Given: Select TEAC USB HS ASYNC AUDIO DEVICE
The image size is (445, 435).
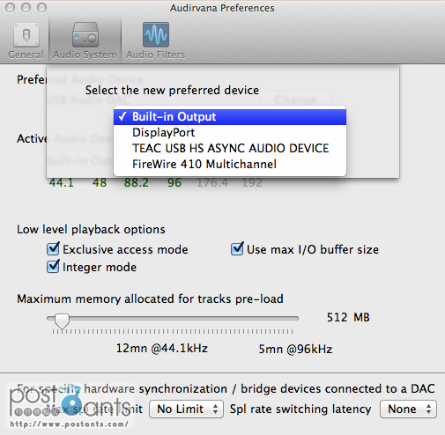Looking at the screenshot, I should [230, 148].
